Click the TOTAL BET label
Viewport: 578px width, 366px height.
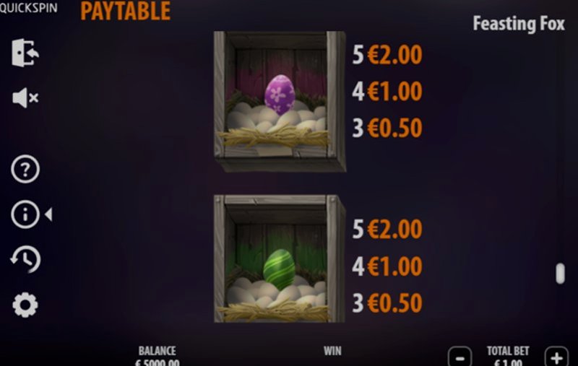pyautogui.click(x=508, y=351)
